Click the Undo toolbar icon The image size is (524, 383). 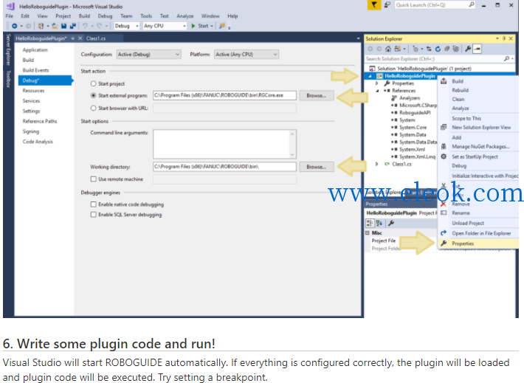(85, 26)
